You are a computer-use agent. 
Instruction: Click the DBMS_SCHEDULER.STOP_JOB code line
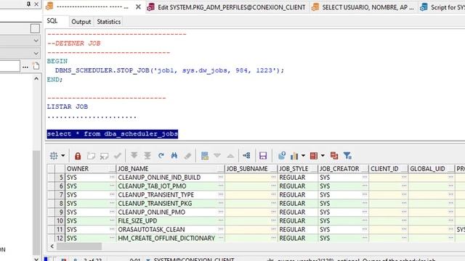click(169, 70)
